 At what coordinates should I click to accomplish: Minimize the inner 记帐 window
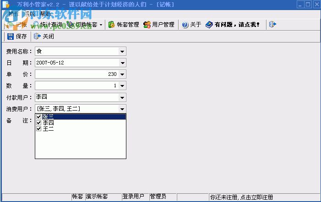pyautogui.click(x=300, y=5)
